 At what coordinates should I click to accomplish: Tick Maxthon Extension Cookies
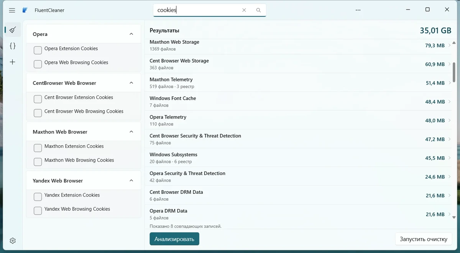click(x=38, y=148)
